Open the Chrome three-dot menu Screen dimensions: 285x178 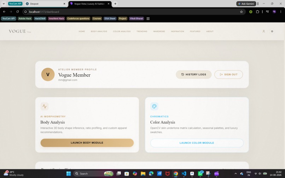(281, 12)
